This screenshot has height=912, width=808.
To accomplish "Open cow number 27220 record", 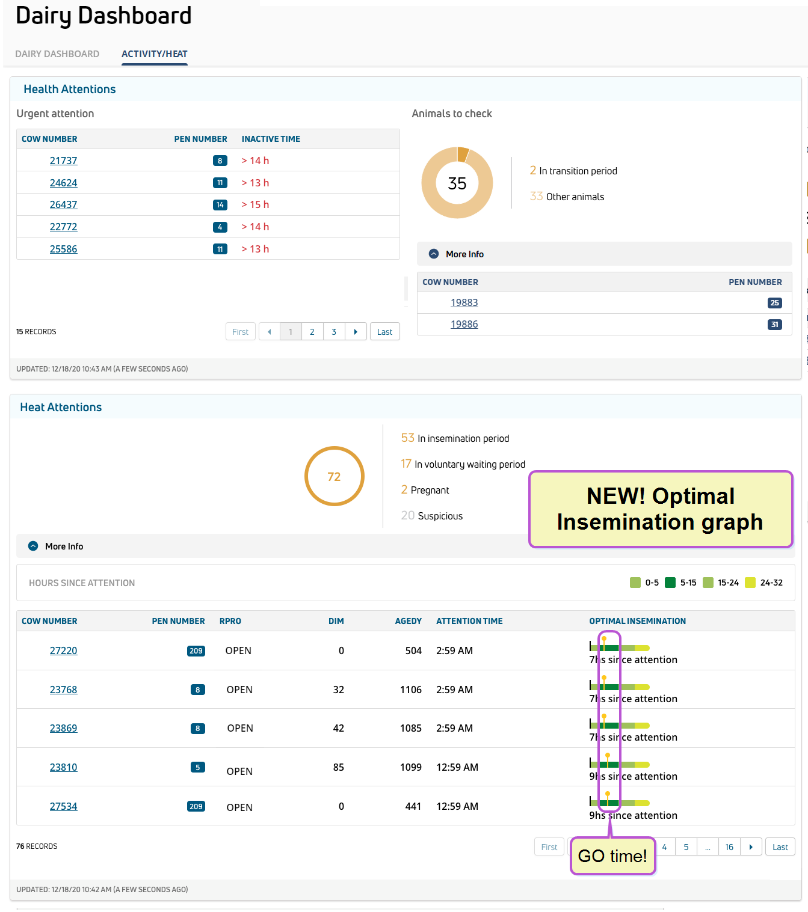I will (64, 650).
